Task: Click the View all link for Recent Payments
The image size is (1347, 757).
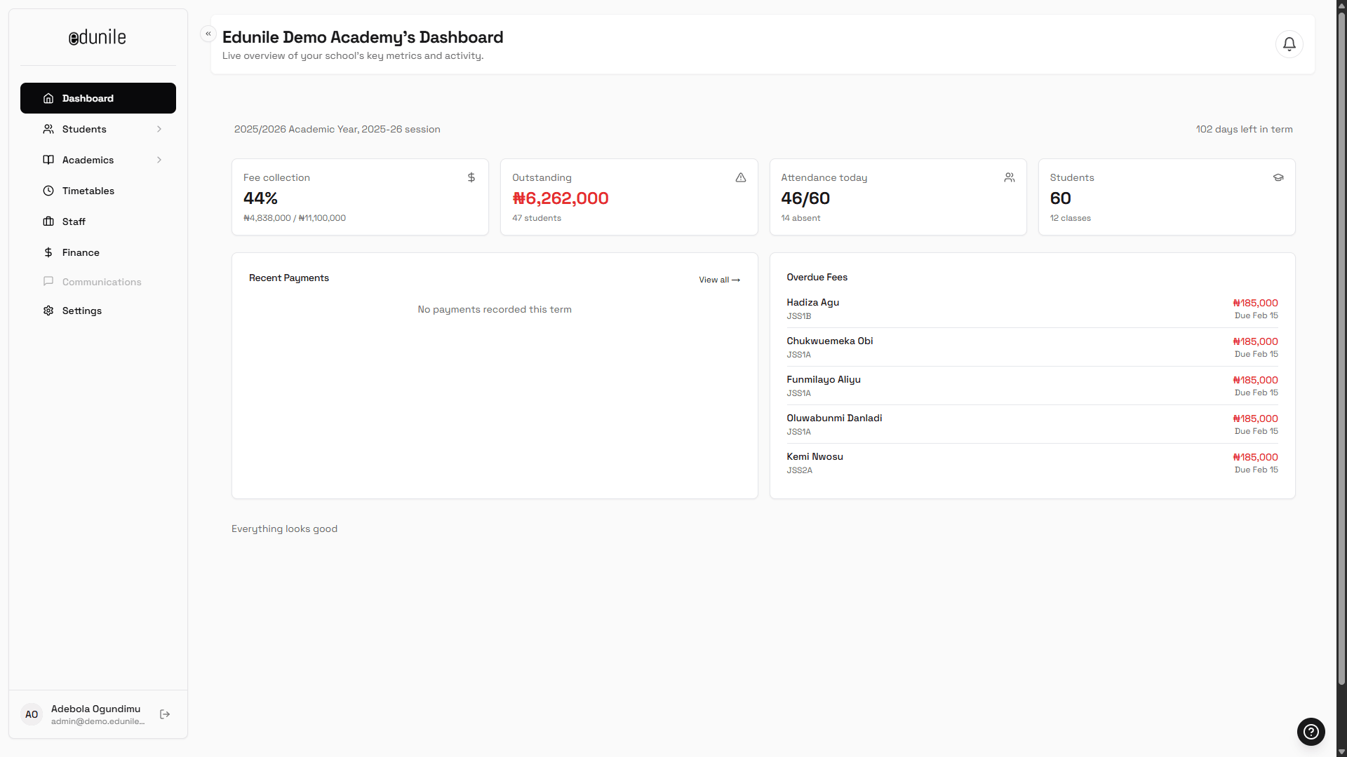Action: 718,279
